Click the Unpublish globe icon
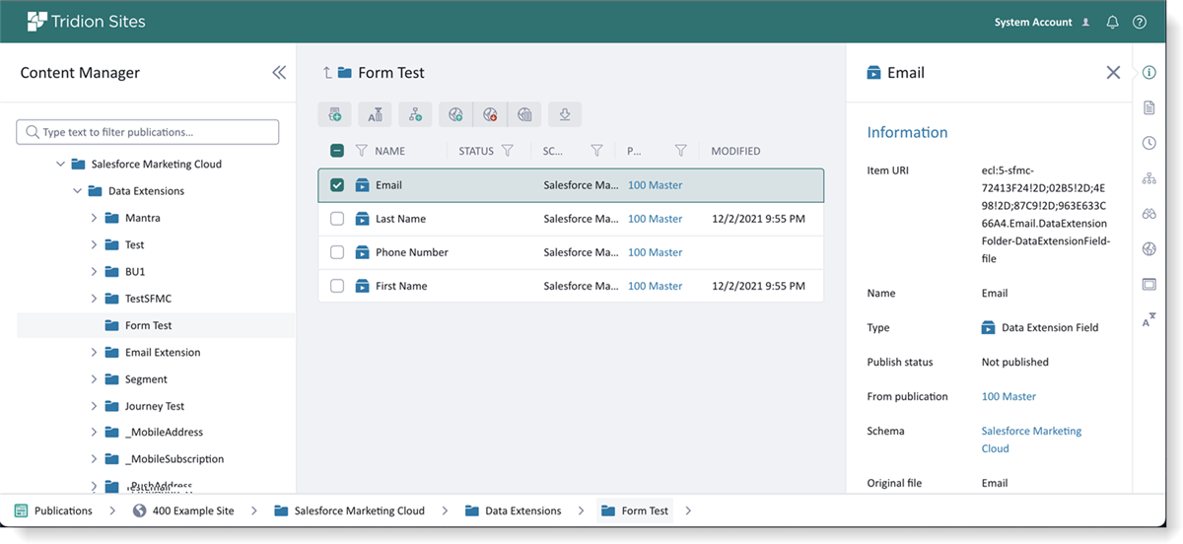Viewport: 1183px width, 544px height. click(x=490, y=114)
